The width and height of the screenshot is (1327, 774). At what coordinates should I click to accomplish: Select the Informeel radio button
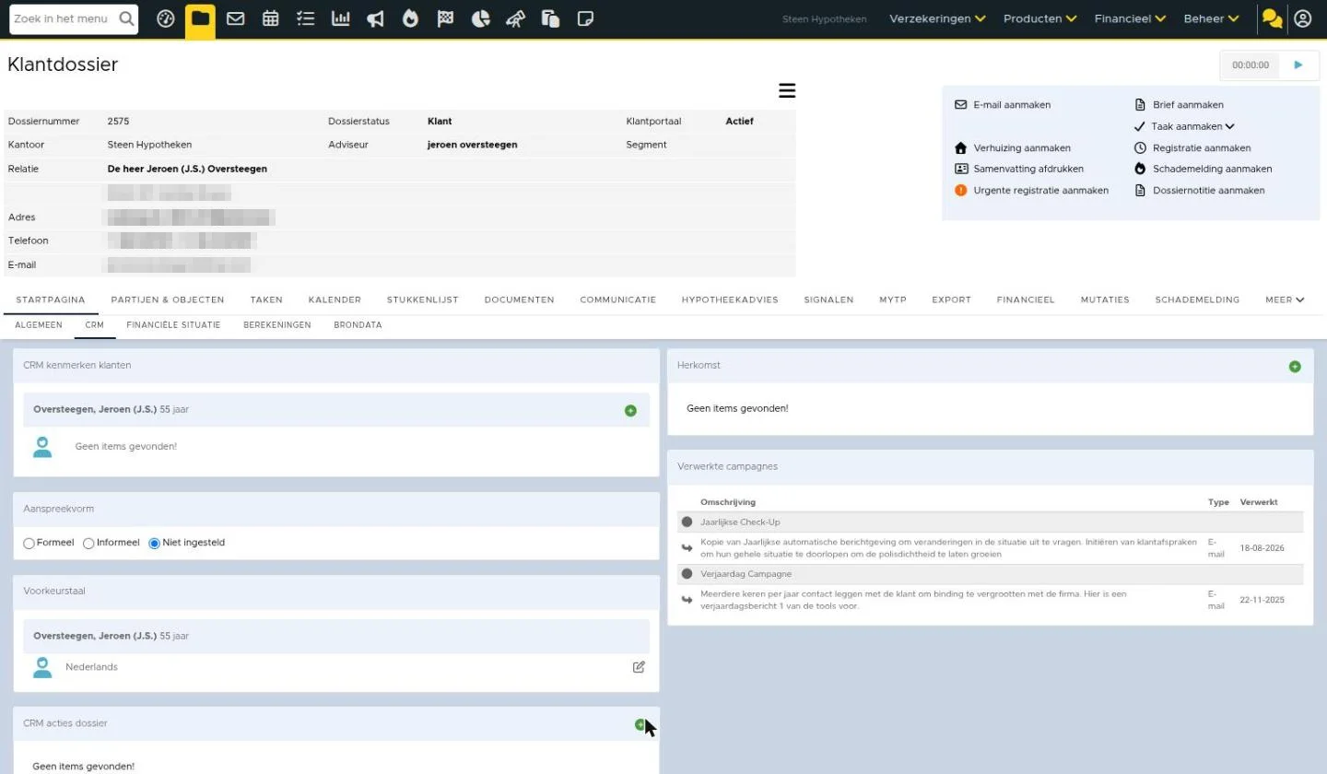[x=88, y=544]
